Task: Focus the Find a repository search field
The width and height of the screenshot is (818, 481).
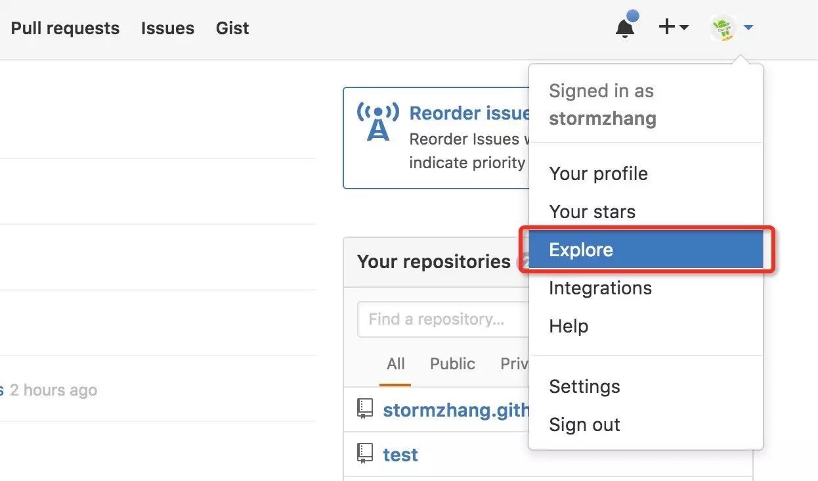Action: coord(444,319)
